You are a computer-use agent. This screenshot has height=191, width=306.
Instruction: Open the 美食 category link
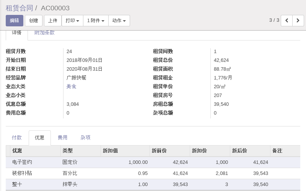click(x=72, y=87)
